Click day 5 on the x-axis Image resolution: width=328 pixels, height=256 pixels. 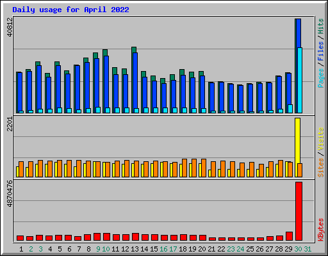pyautogui.click(x=60, y=249)
